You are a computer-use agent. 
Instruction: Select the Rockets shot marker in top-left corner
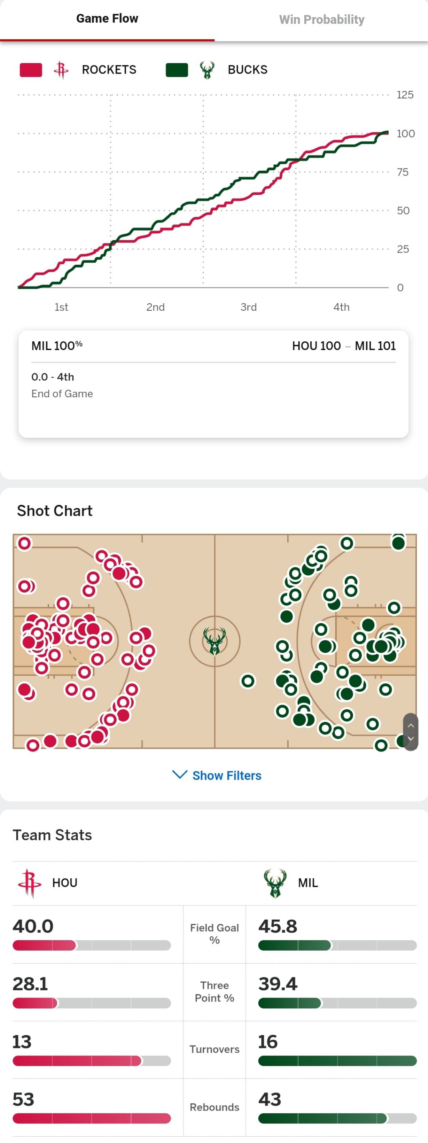[x=24, y=543]
